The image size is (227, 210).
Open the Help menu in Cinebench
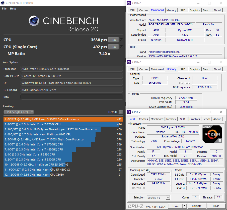(x=13, y=9)
